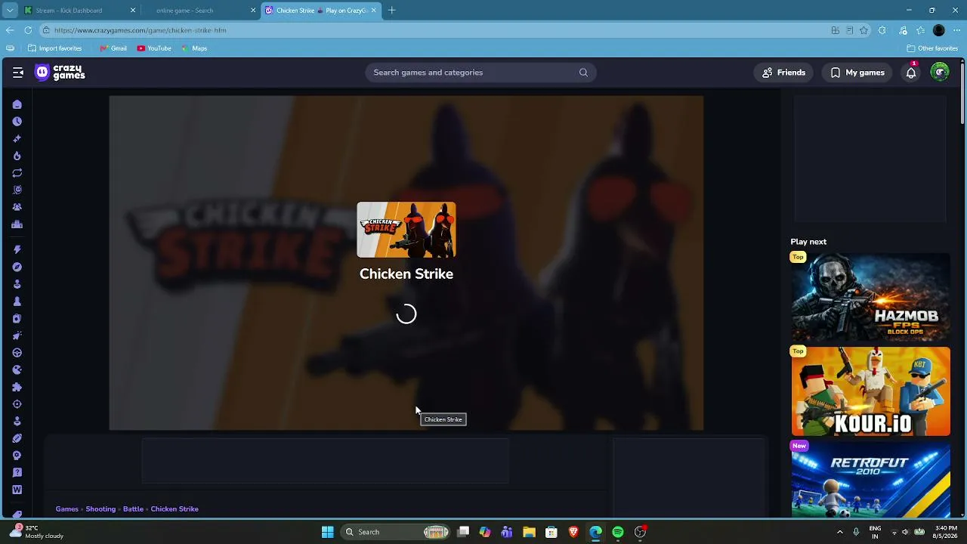Show hidden system tray icons chevron

[839, 532]
